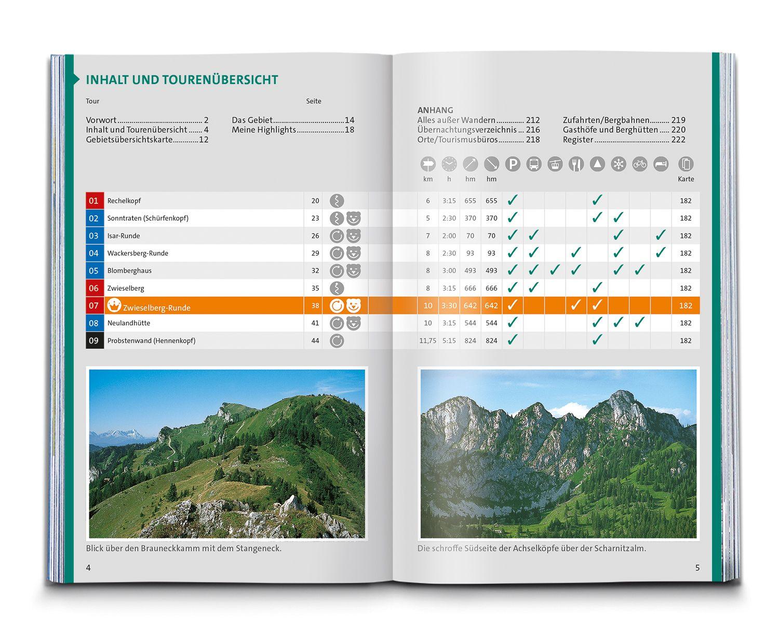Click the bicycle column icon
Screen dimensions: 779x636
point(640,164)
